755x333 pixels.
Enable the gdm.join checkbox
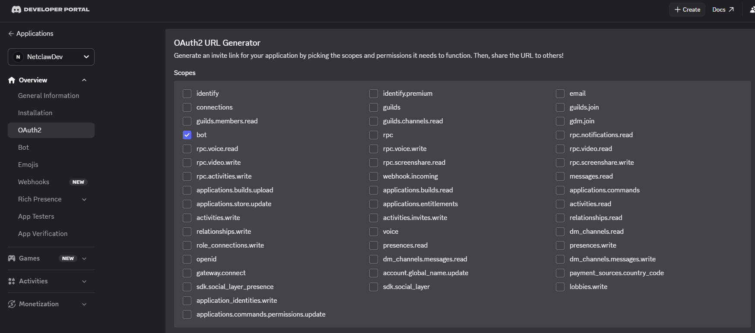[x=560, y=121]
